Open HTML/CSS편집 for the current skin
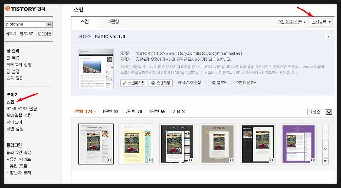Image resolution: width=341 pixels, height=188 pixels. click(189, 83)
